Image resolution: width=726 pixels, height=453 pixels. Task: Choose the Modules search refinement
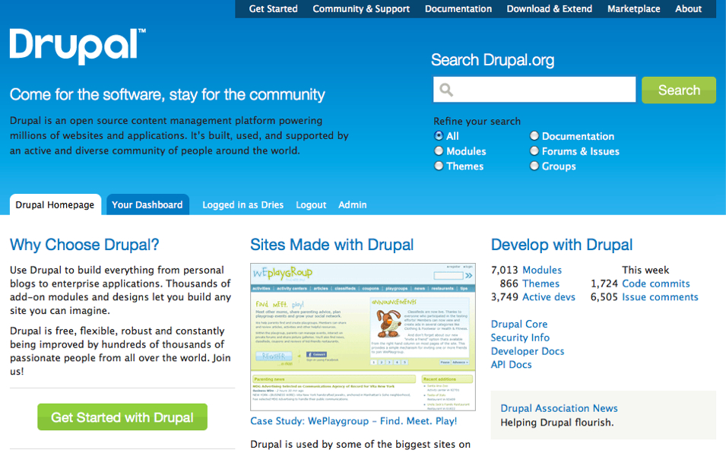(x=439, y=150)
